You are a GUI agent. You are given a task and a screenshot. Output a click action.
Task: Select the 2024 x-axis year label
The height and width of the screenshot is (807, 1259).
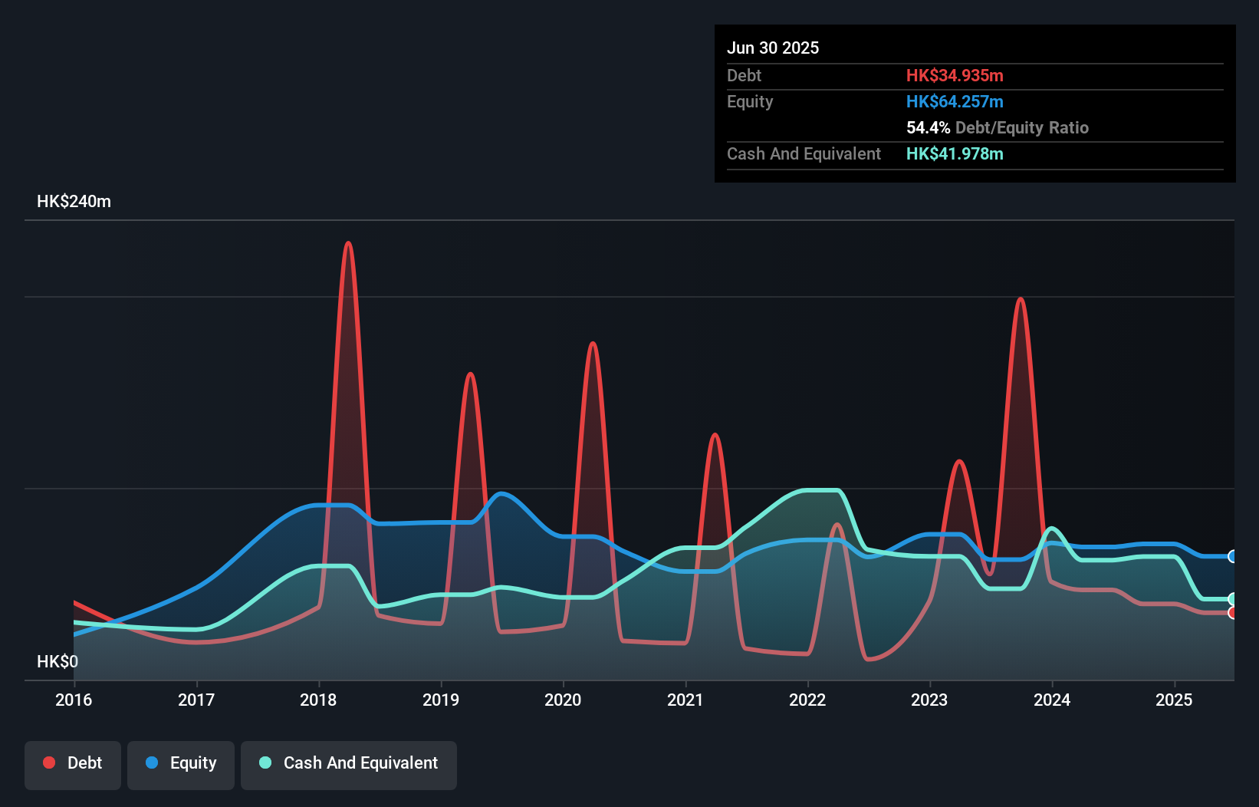pyautogui.click(x=1052, y=700)
